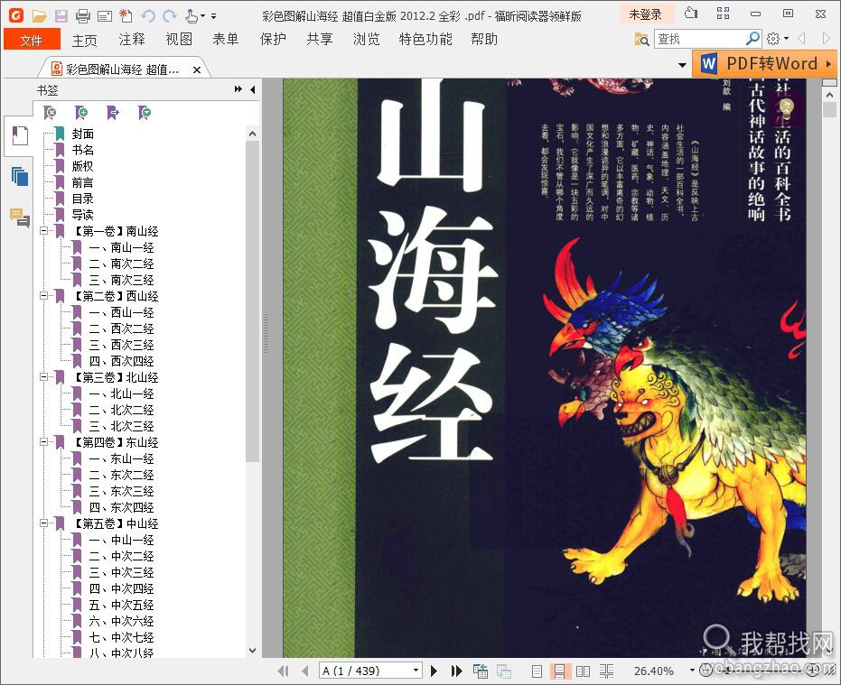The height and width of the screenshot is (685, 841).
Task: Undo the last action
Action: click(x=148, y=16)
